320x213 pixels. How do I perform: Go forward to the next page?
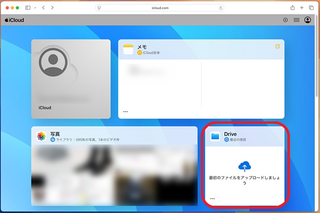tap(52, 8)
